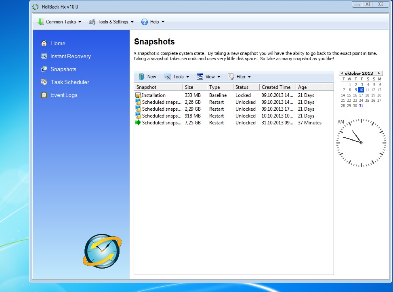Open the Snapshots page link
Image resolution: width=393 pixels, height=292 pixels.
pos(63,69)
